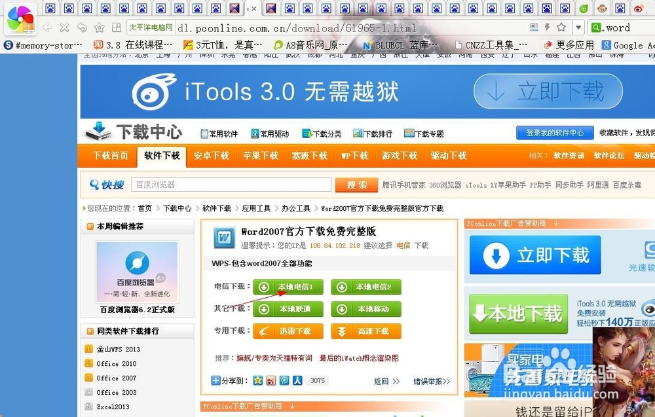The height and width of the screenshot is (417, 655).
Task: Click the orange '高速下载' button
Action: tap(366, 331)
